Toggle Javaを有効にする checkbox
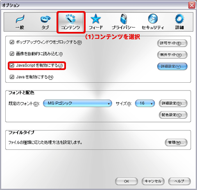Viewport: 197px width, 190px height. pyautogui.click(x=12, y=77)
